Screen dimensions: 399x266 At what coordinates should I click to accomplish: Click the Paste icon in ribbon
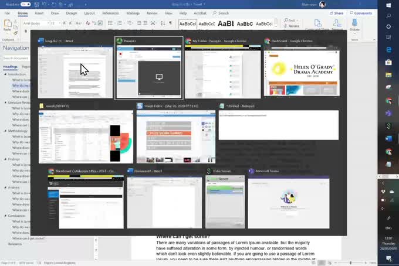[7, 25]
